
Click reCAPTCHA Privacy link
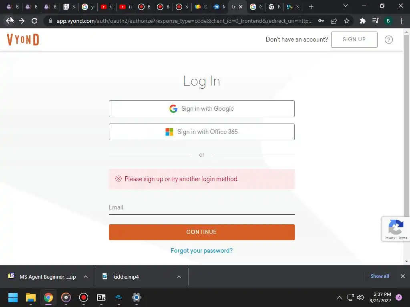pos(390,238)
